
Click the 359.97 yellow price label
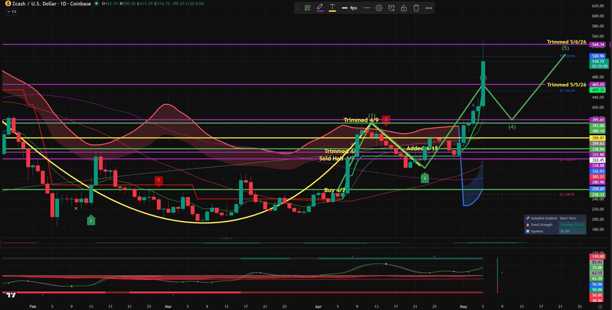pos(598,138)
